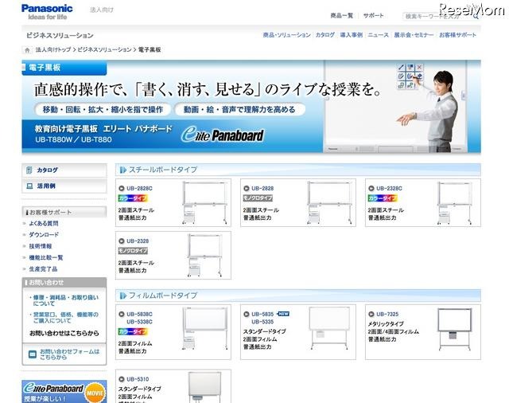Screen dimensions: 509x403
Task: Click カラータイプ badge under UB-5838C
Action: (x=133, y=331)
